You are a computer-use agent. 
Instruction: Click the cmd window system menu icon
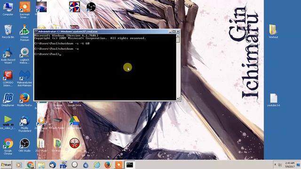click(x=36, y=31)
